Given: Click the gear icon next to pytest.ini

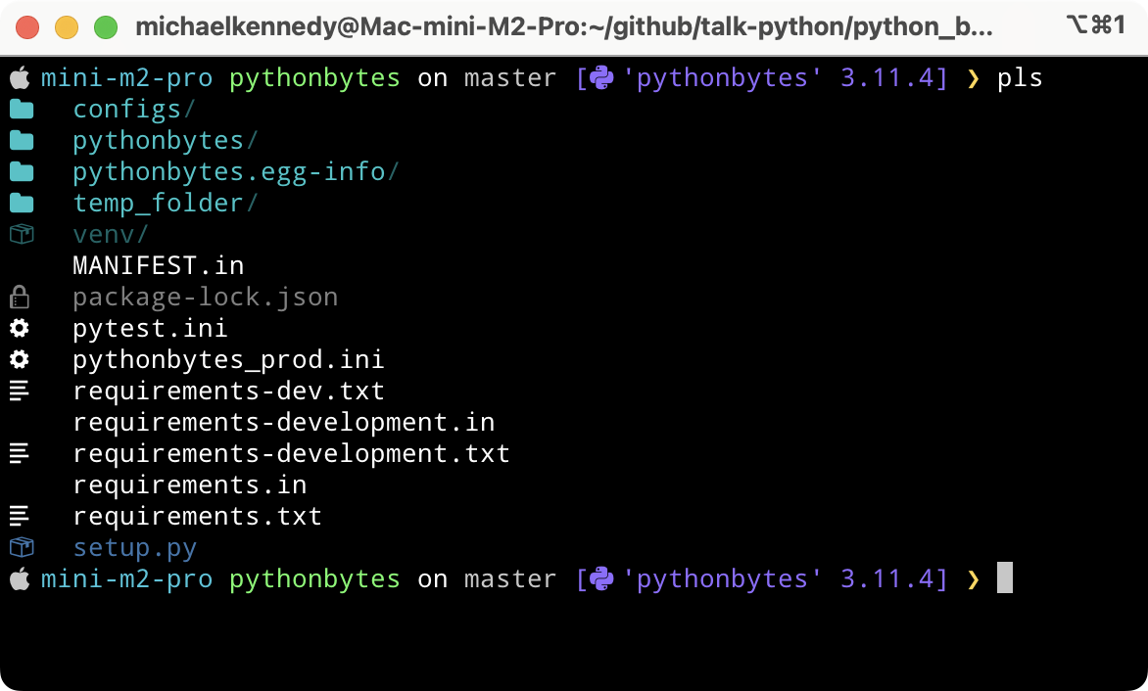Looking at the screenshot, I should 20,328.
